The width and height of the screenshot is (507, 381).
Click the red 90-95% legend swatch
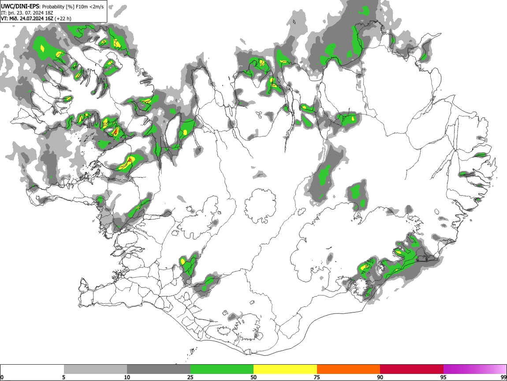pos(412,369)
